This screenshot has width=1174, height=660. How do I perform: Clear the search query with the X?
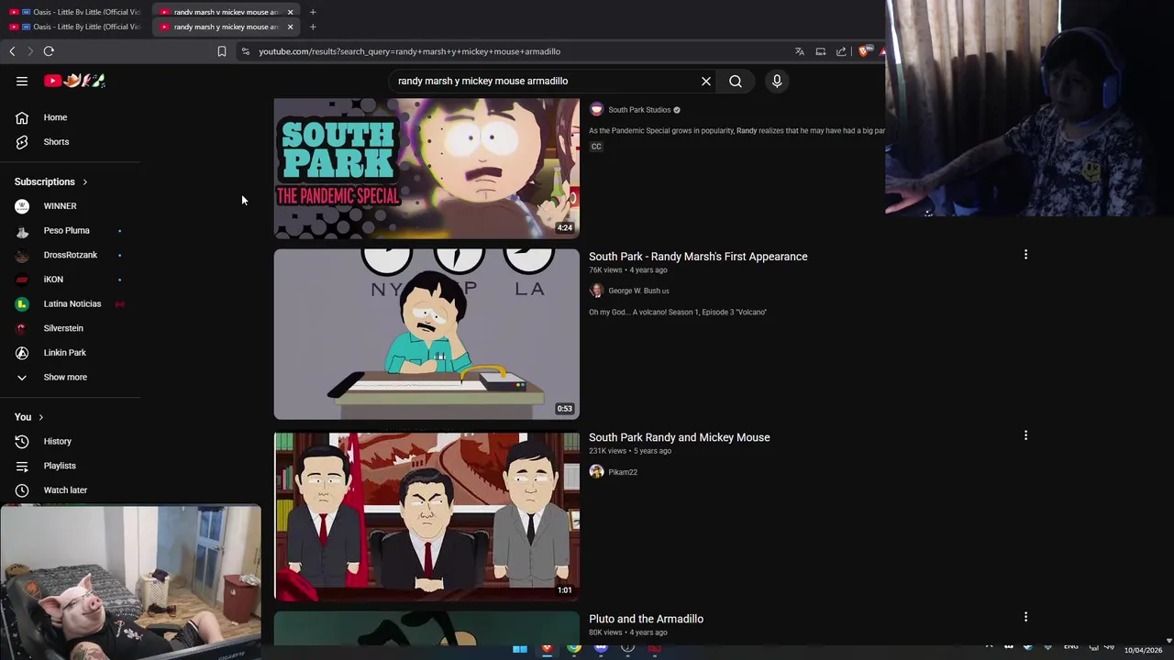click(x=706, y=81)
